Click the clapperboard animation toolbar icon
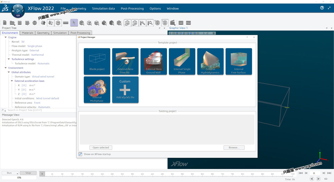This screenshot has width=334, height=182. pyautogui.click(x=173, y=23)
